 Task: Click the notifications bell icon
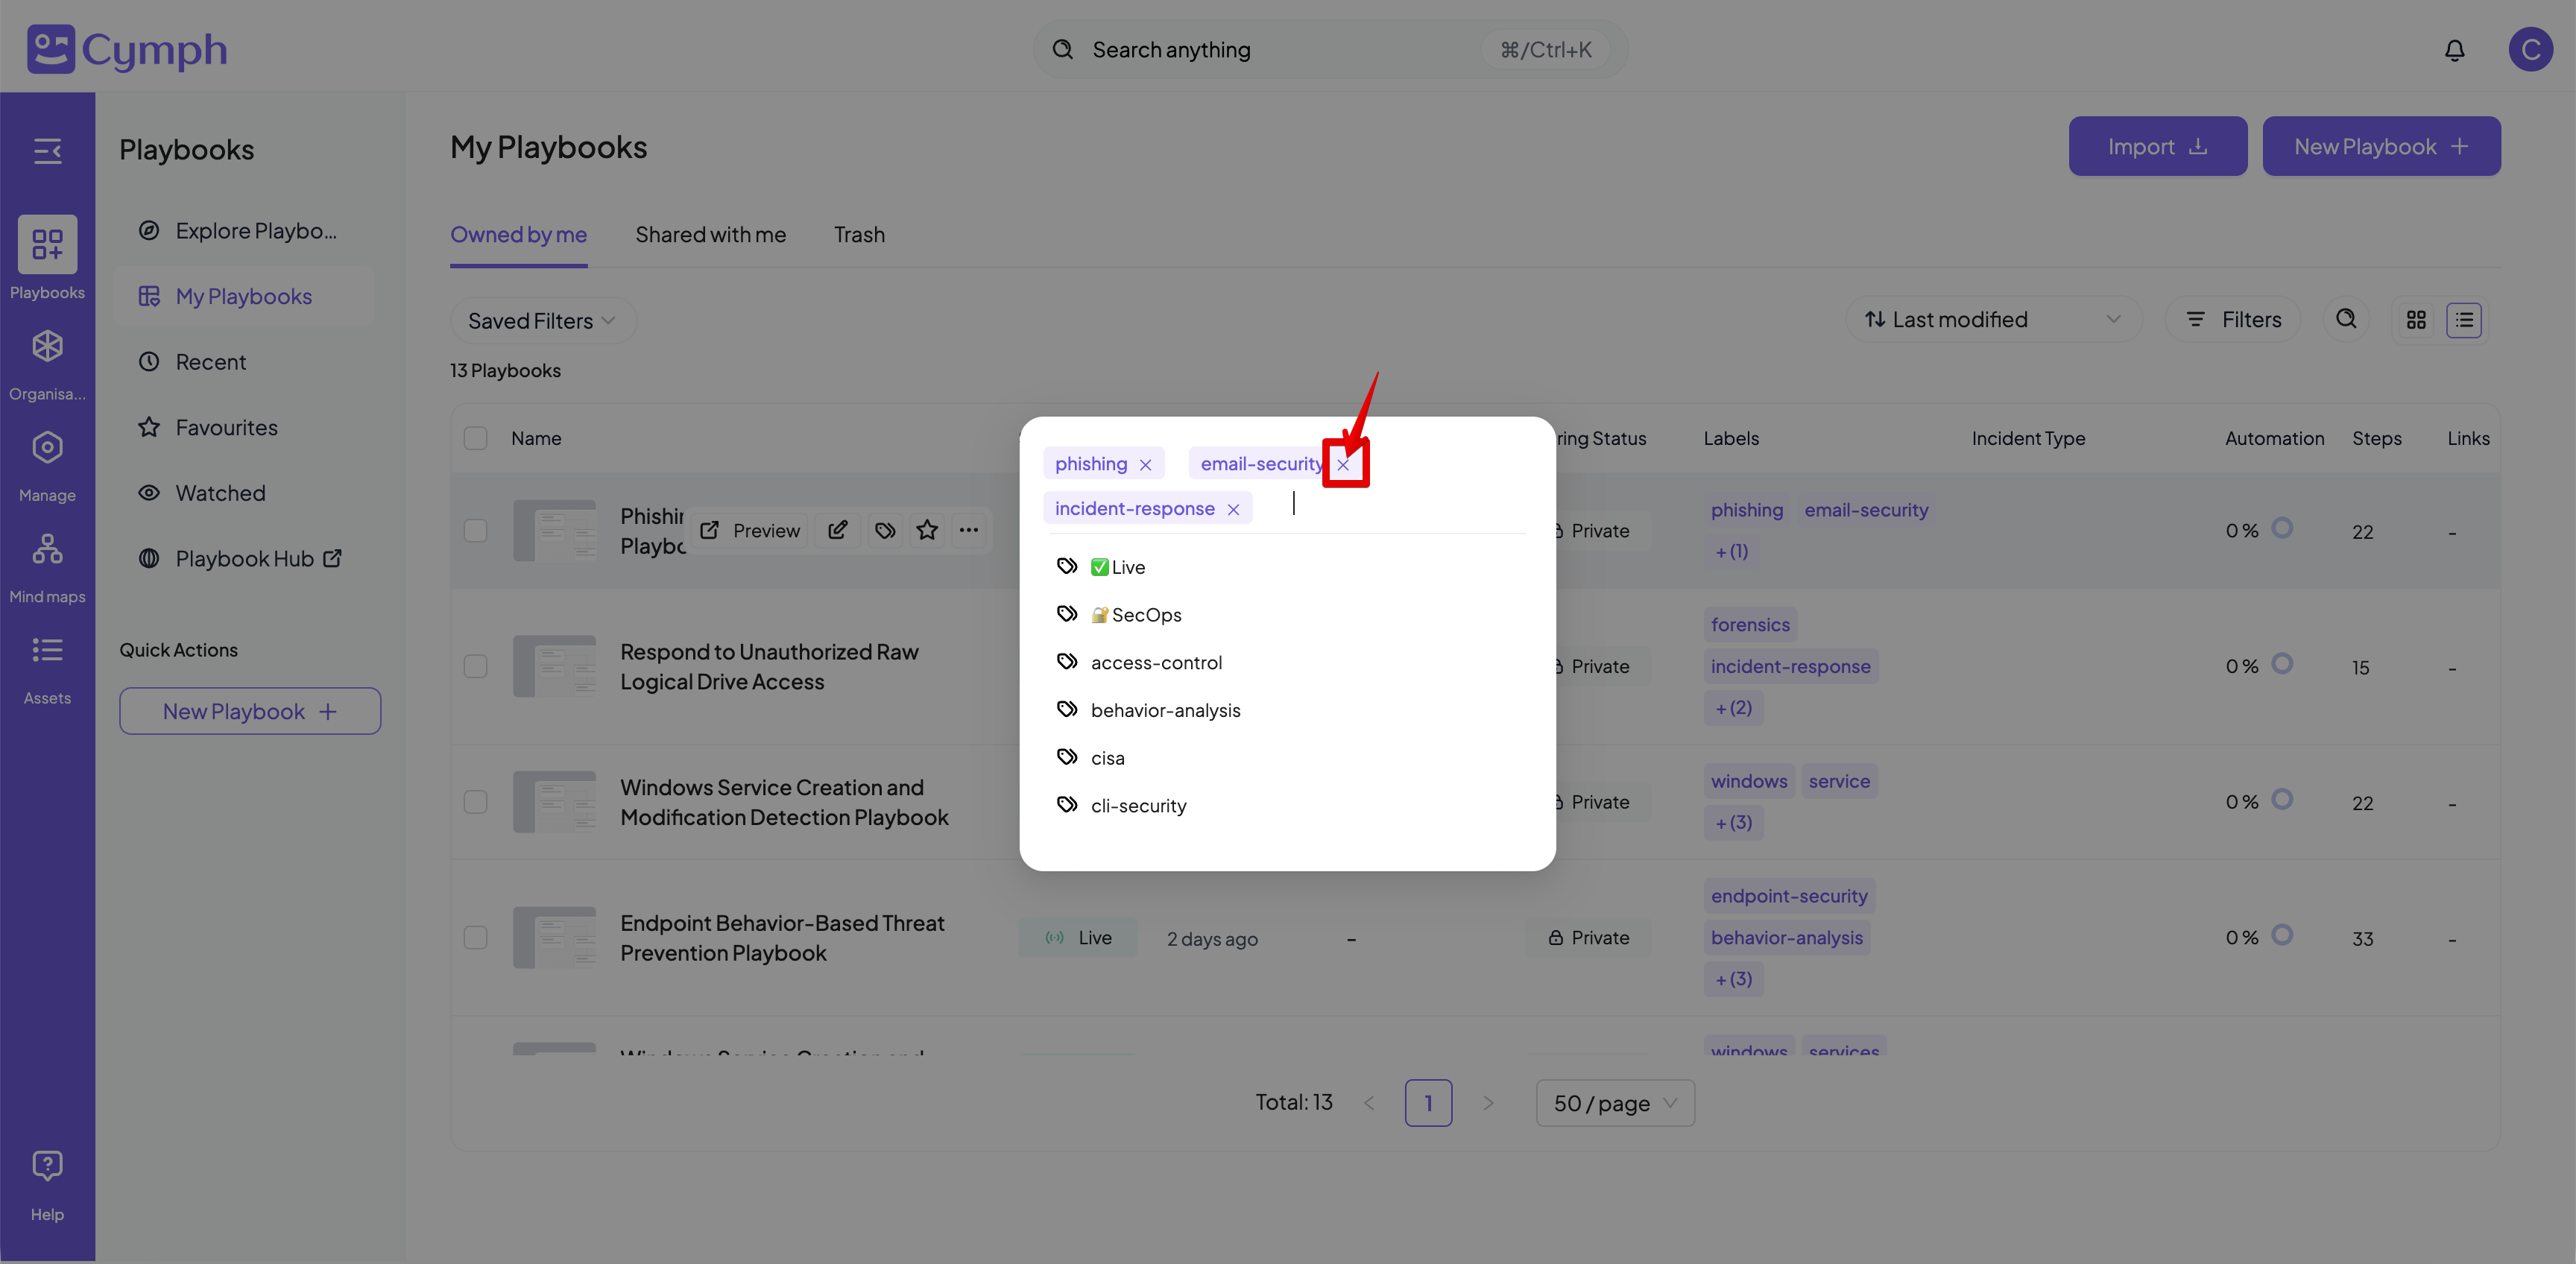[x=2454, y=50]
